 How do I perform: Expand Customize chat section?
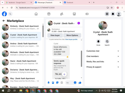coord(103,51)
